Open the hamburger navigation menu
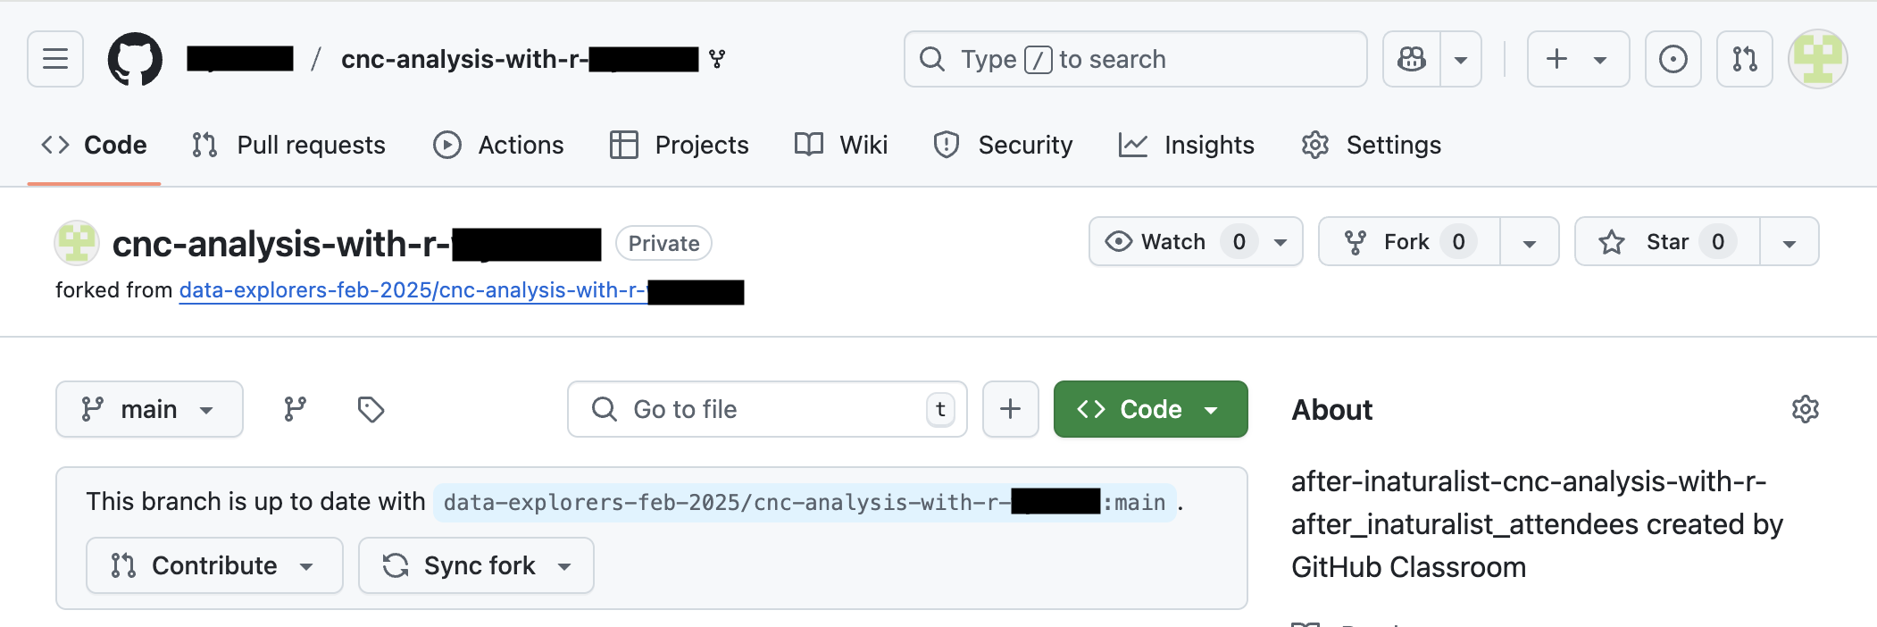The height and width of the screenshot is (627, 1877). tap(55, 59)
